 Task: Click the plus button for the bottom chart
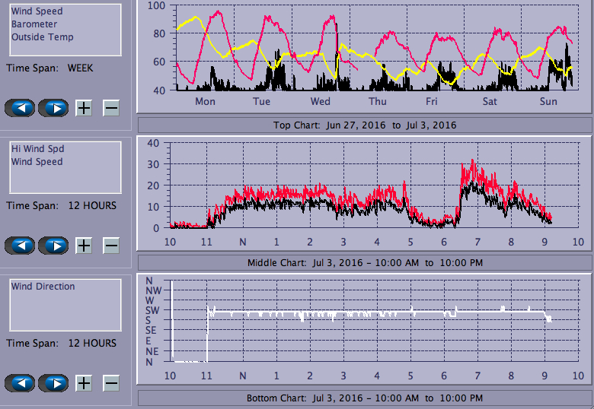[x=84, y=383]
